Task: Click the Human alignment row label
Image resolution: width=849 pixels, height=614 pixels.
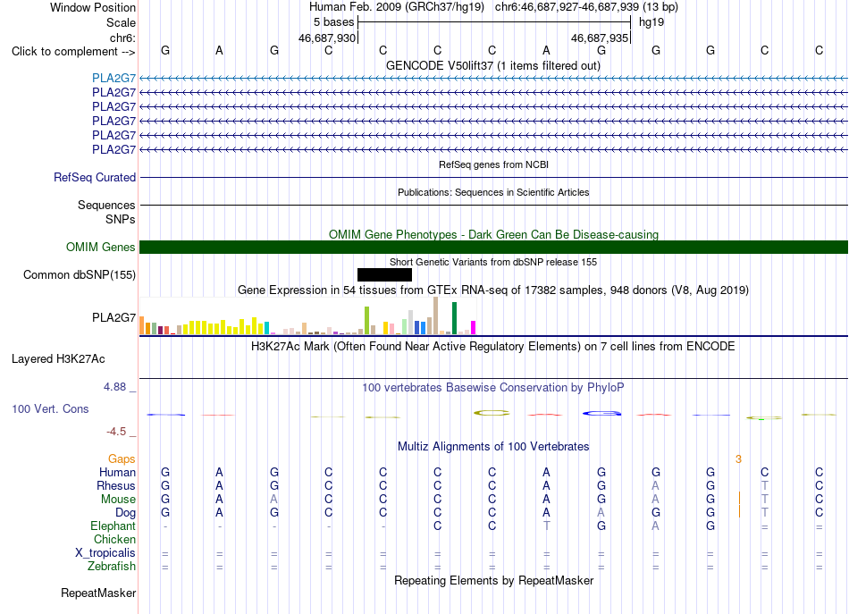Action: [117, 473]
